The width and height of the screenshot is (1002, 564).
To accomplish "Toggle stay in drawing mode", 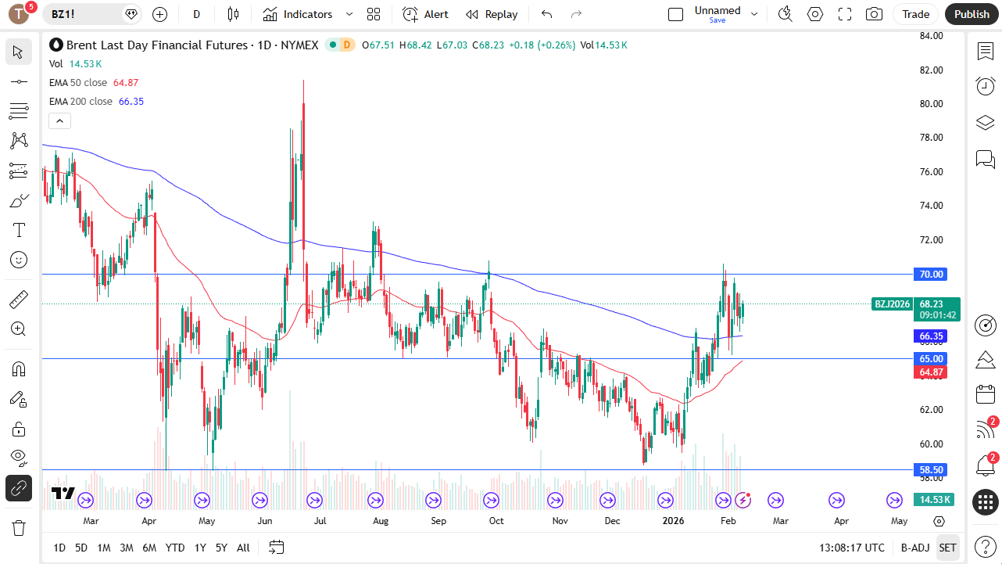I will (19, 399).
